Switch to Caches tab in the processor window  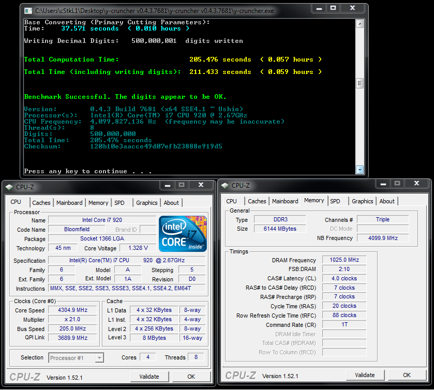[x=41, y=203]
